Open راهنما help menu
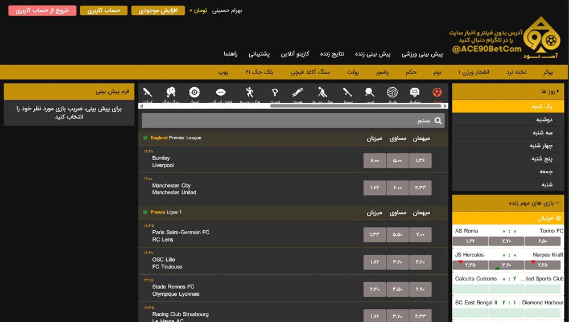Image resolution: width=569 pixels, height=322 pixels. pos(230,54)
